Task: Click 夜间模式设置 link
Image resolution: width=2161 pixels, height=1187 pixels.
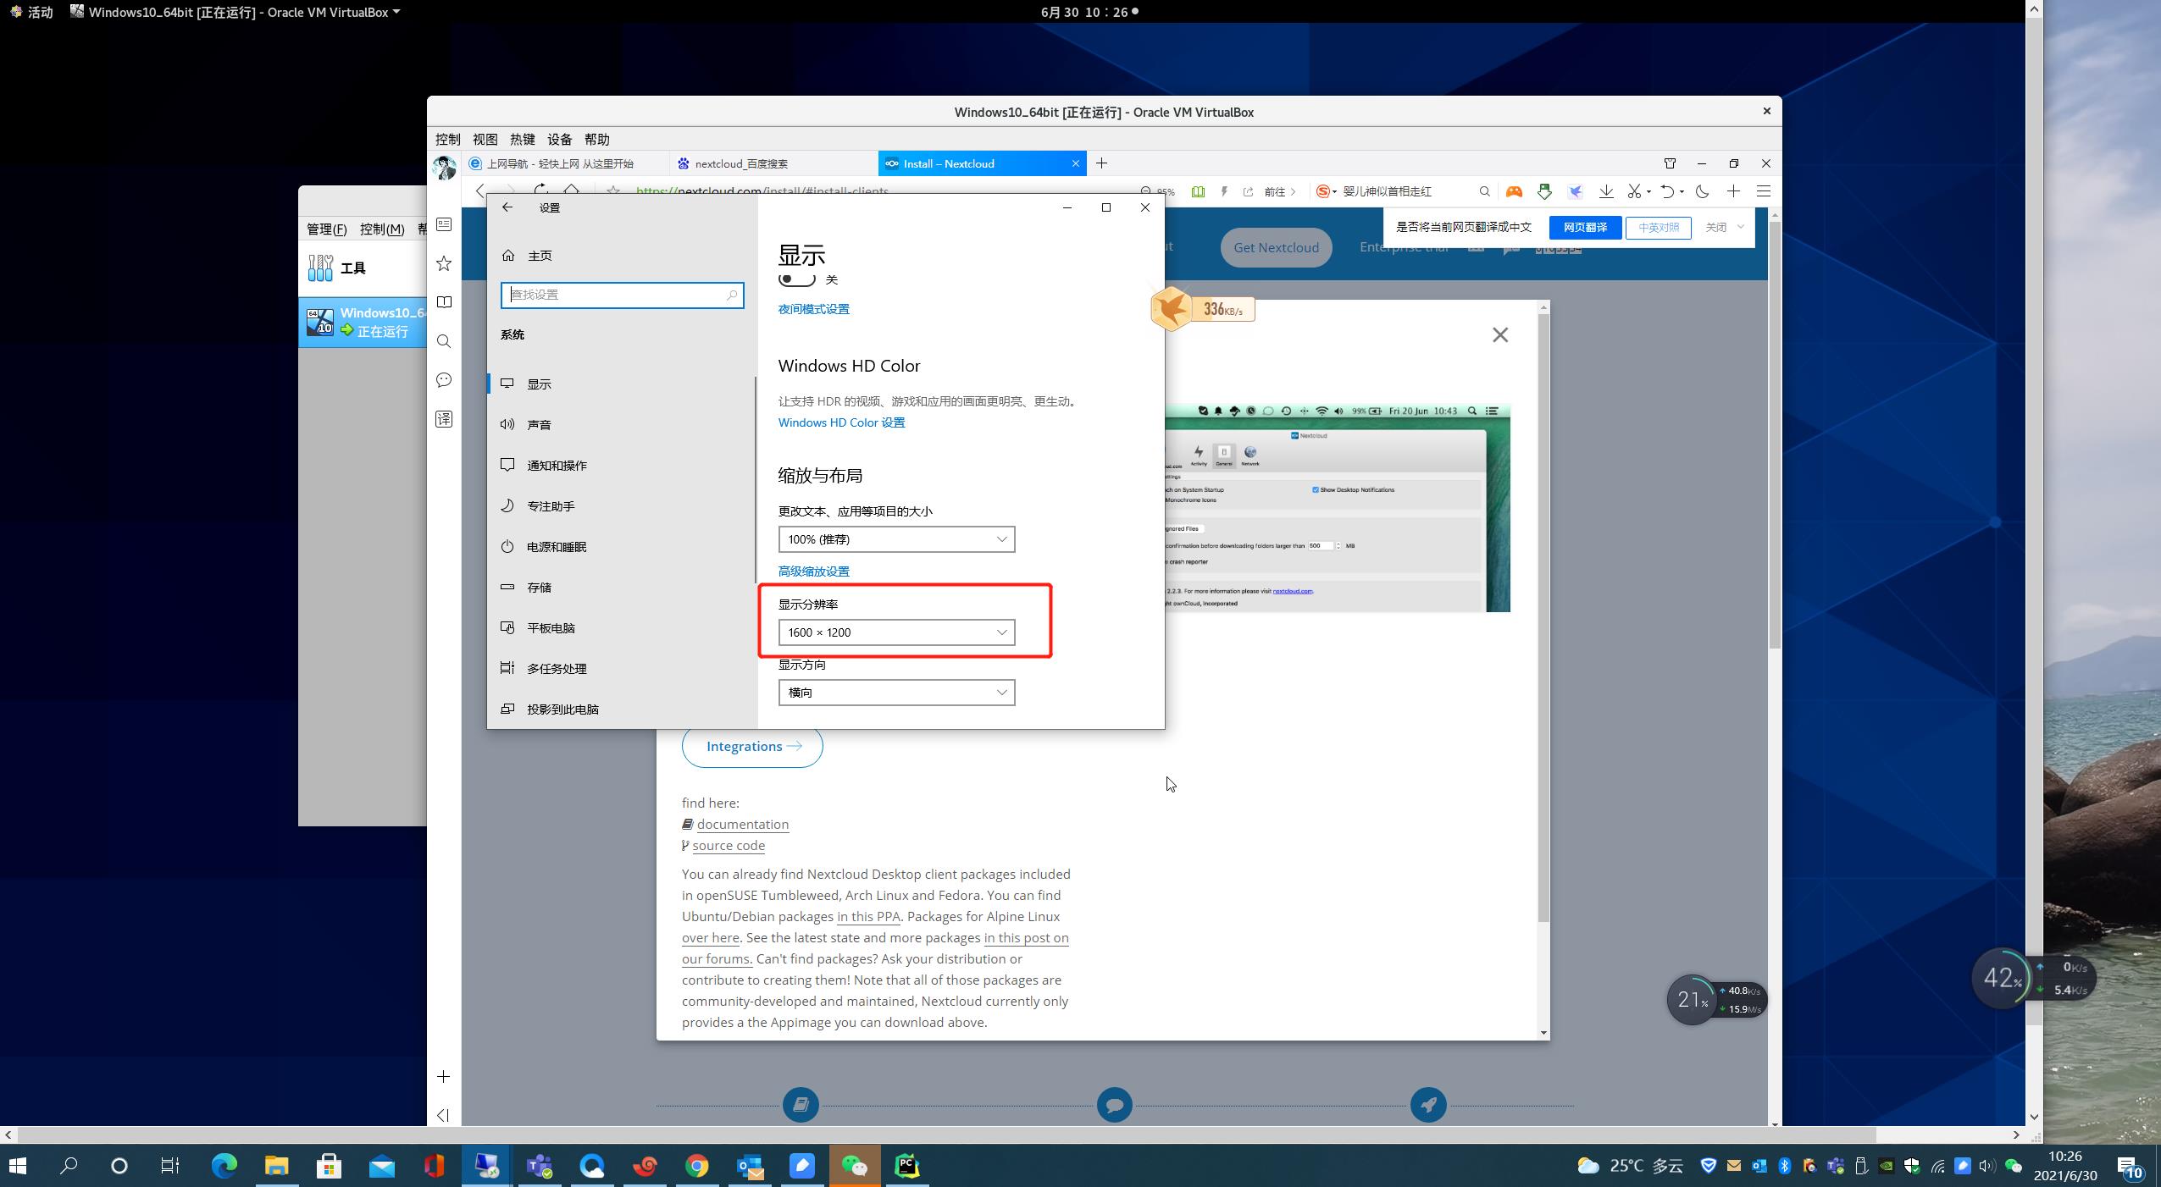Action: (x=813, y=309)
